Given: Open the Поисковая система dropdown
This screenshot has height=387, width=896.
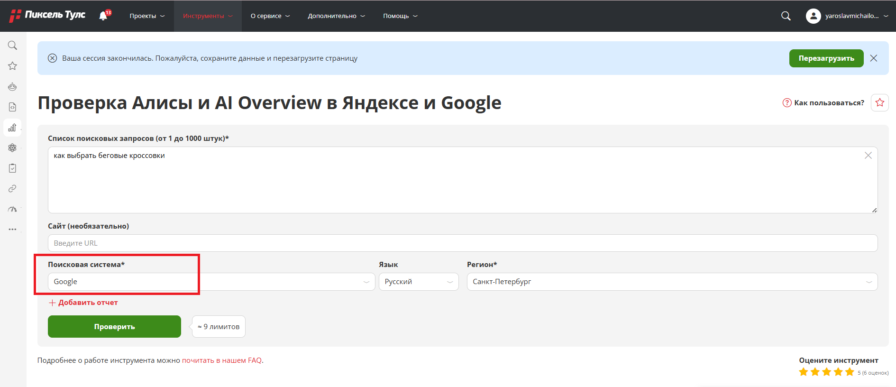Looking at the screenshot, I should point(211,282).
